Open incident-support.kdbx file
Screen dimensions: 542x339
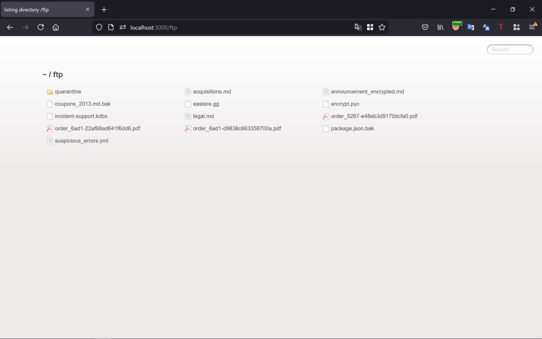81,116
